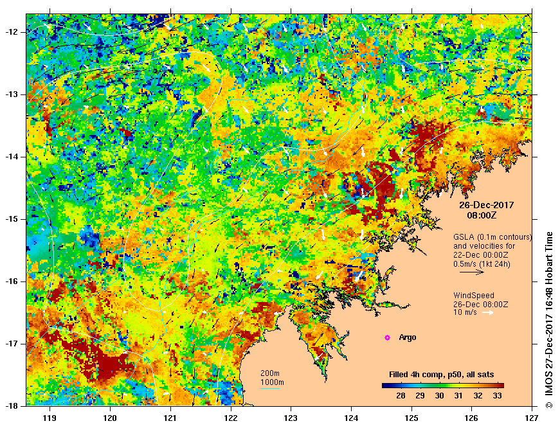Click the IMOS Hobart Time copyright text

tap(549, 320)
